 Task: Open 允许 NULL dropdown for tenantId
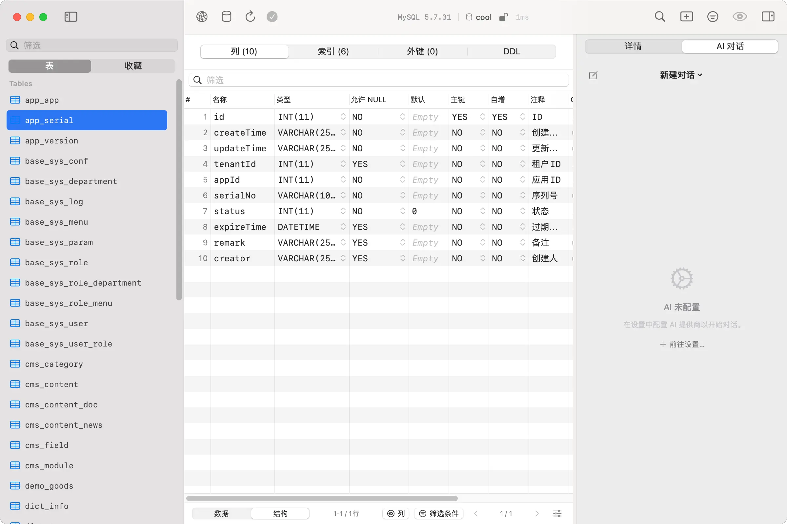click(403, 164)
